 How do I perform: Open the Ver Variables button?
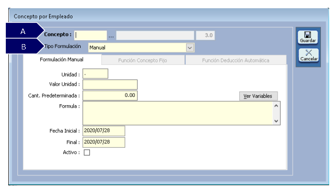tap(258, 96)
